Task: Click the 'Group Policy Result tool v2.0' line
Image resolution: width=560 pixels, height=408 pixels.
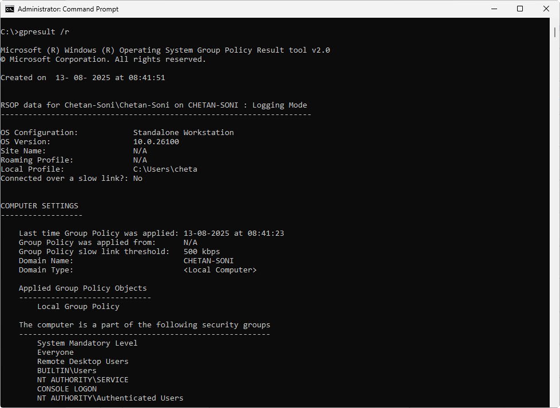Action: [x=165, y=50]
